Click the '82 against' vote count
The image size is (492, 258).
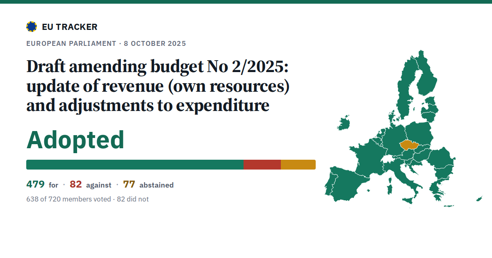point(90,185)
